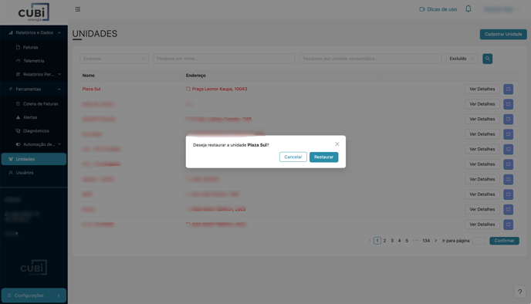531x304 pixels.
Task: Open Alertas in sidebar
Action: coord(30,117)
